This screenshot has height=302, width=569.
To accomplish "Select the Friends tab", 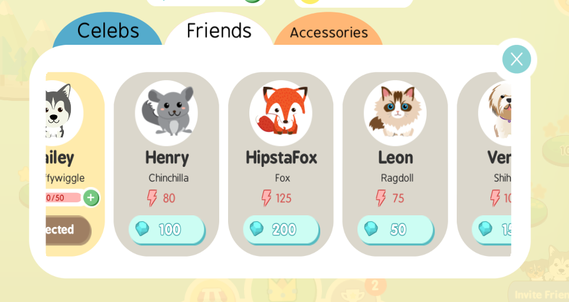I will (x=219, y=29).
